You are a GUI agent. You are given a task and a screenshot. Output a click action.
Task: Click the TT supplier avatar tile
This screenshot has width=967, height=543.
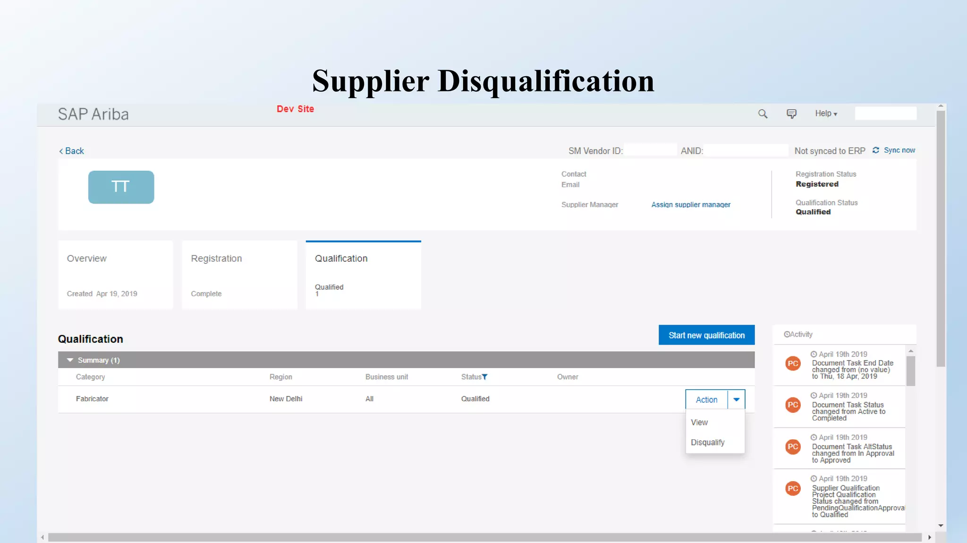click(x=121, y=187)
